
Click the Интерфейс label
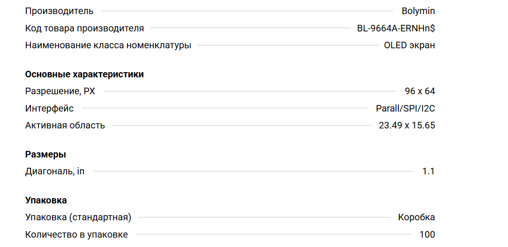pyautogui.click(x=49, y=109)
